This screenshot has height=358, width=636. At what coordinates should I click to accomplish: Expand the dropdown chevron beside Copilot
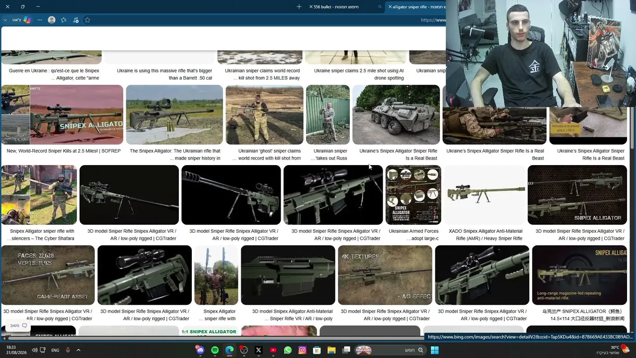pos(5,20)
